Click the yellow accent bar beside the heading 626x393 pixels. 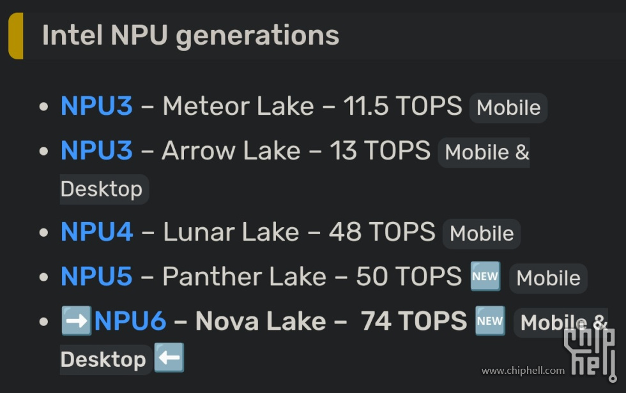click(15, 36)
